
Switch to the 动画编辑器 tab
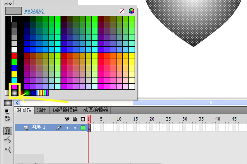pyautogui.click(x=96, y=110)
